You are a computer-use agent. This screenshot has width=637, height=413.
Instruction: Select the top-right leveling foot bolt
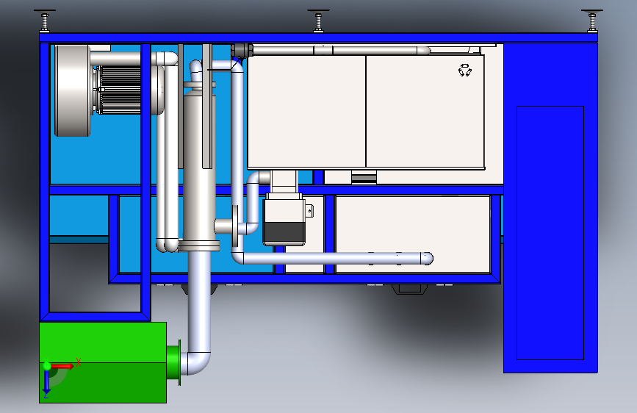[x=592, y=21]
